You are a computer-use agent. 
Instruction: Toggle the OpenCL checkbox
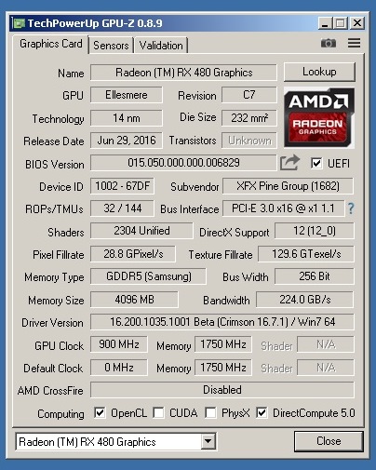(100, 413)
